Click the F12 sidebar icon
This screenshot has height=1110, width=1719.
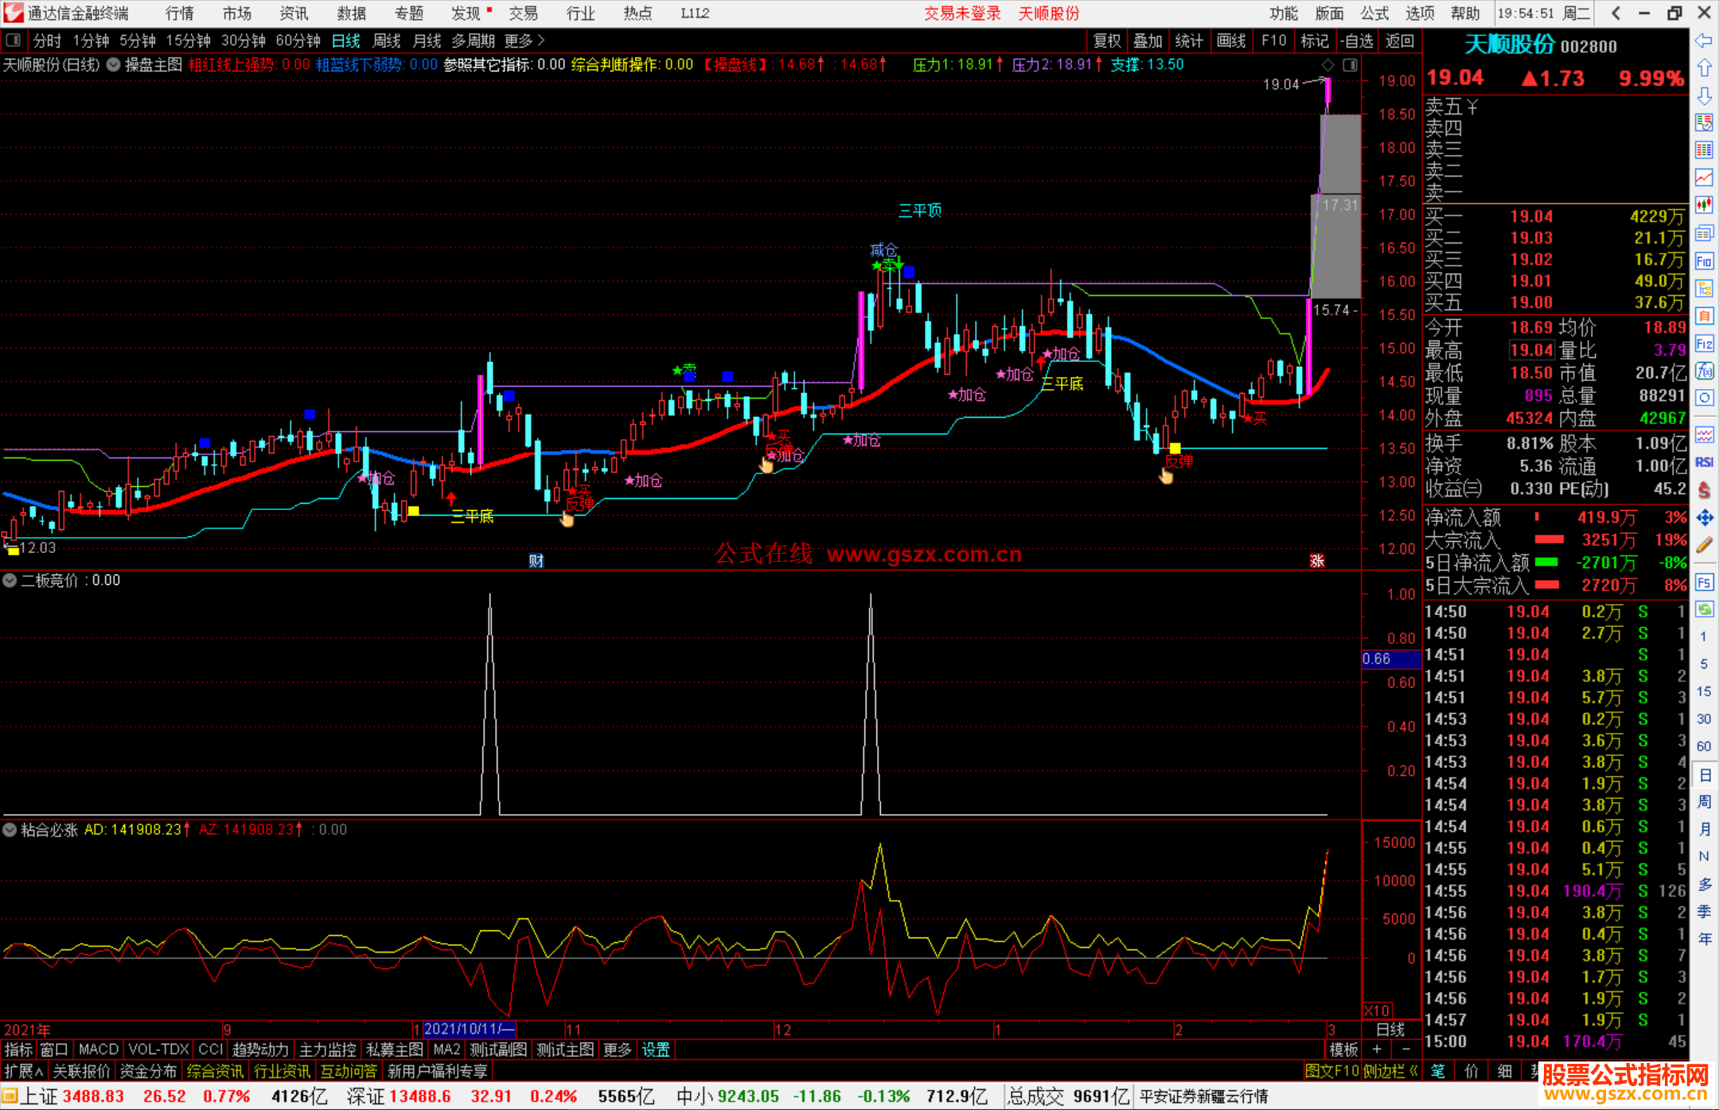(x=1704, y=344)
